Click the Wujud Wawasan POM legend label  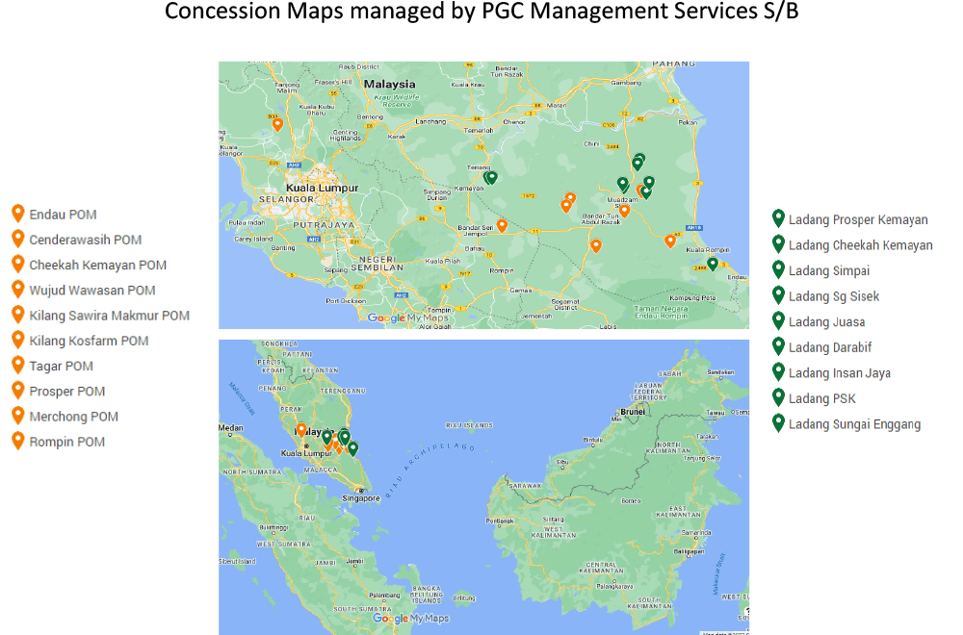point(92,291)
